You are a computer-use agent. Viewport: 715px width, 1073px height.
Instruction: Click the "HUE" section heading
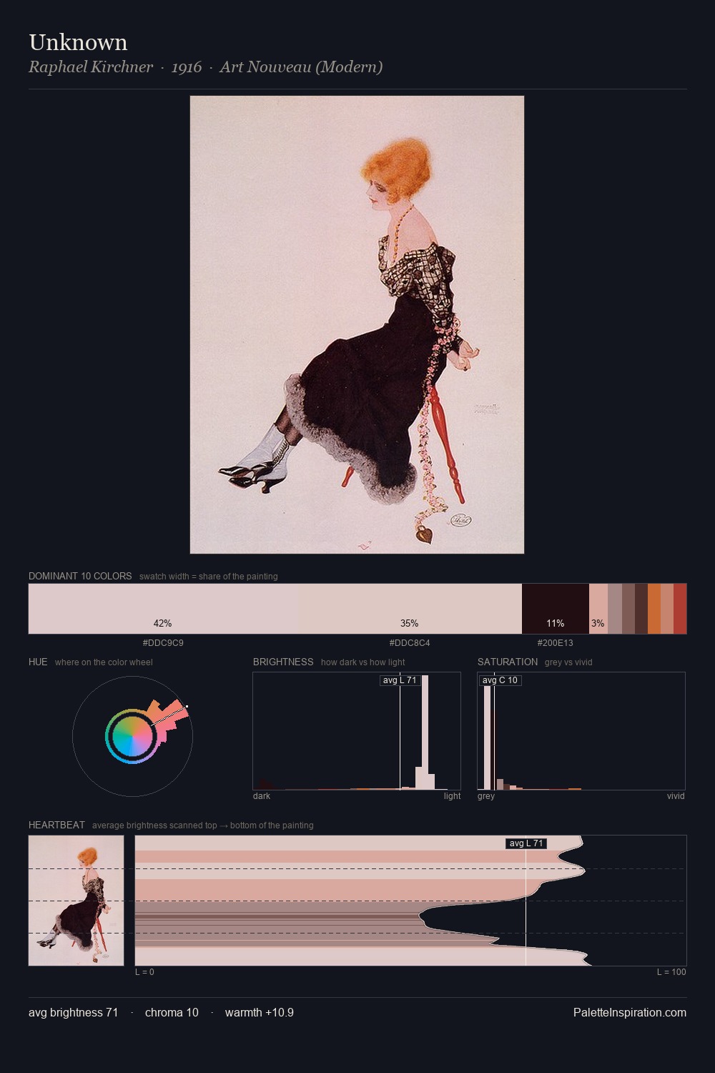tap(38, 662)
